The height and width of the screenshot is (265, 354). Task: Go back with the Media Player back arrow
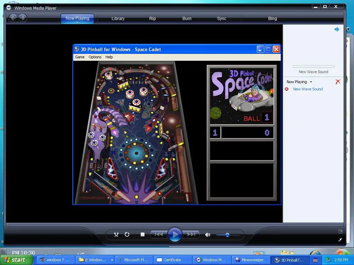coord(13,18)
